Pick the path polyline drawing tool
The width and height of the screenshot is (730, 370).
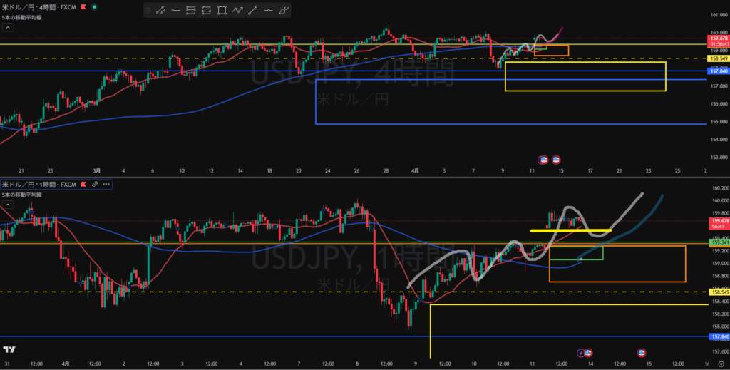point(237,11)
